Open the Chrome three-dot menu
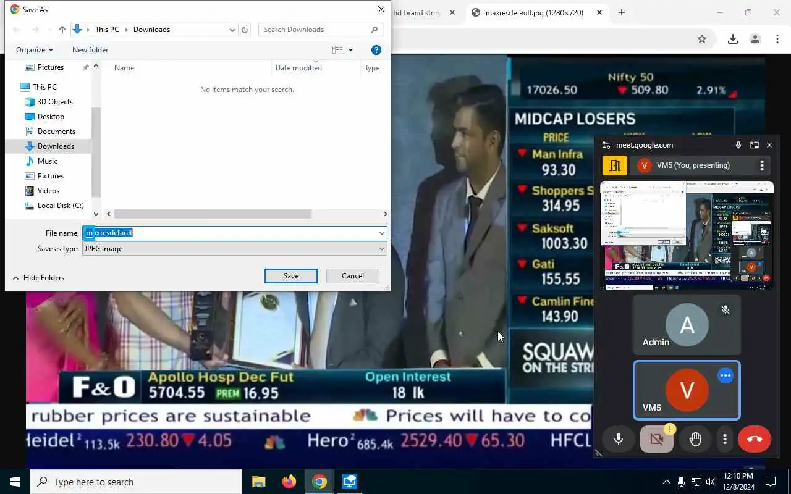 (777, 39)
